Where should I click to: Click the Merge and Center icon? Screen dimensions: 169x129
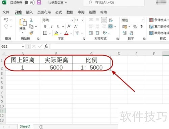(x=111, y=27)
